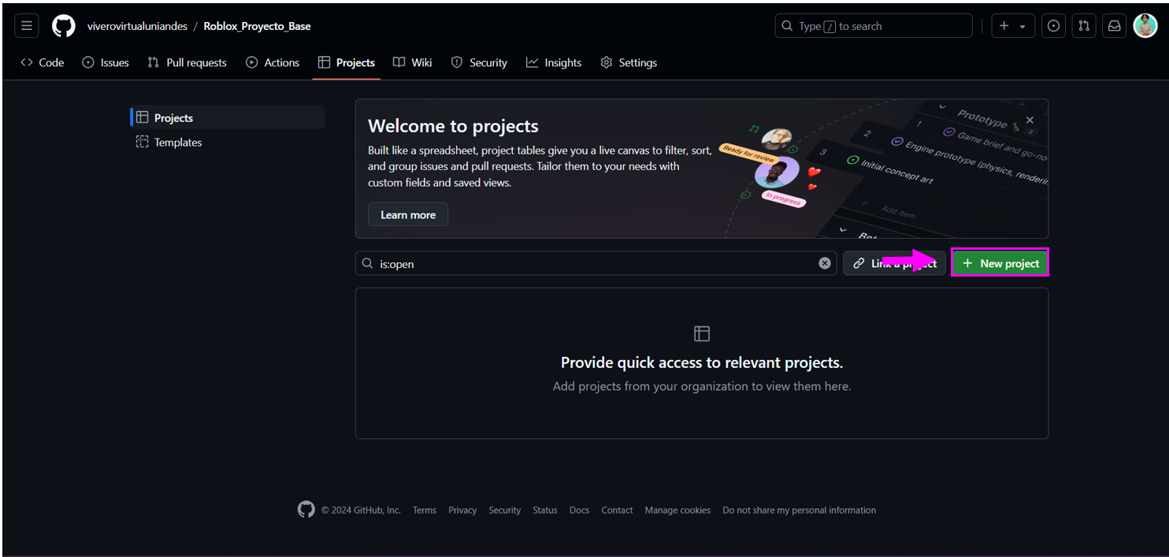Viewport: 1169px width, 557px height.
Task: Expand the create new plus dropdown
Action: click(1012, 26)
